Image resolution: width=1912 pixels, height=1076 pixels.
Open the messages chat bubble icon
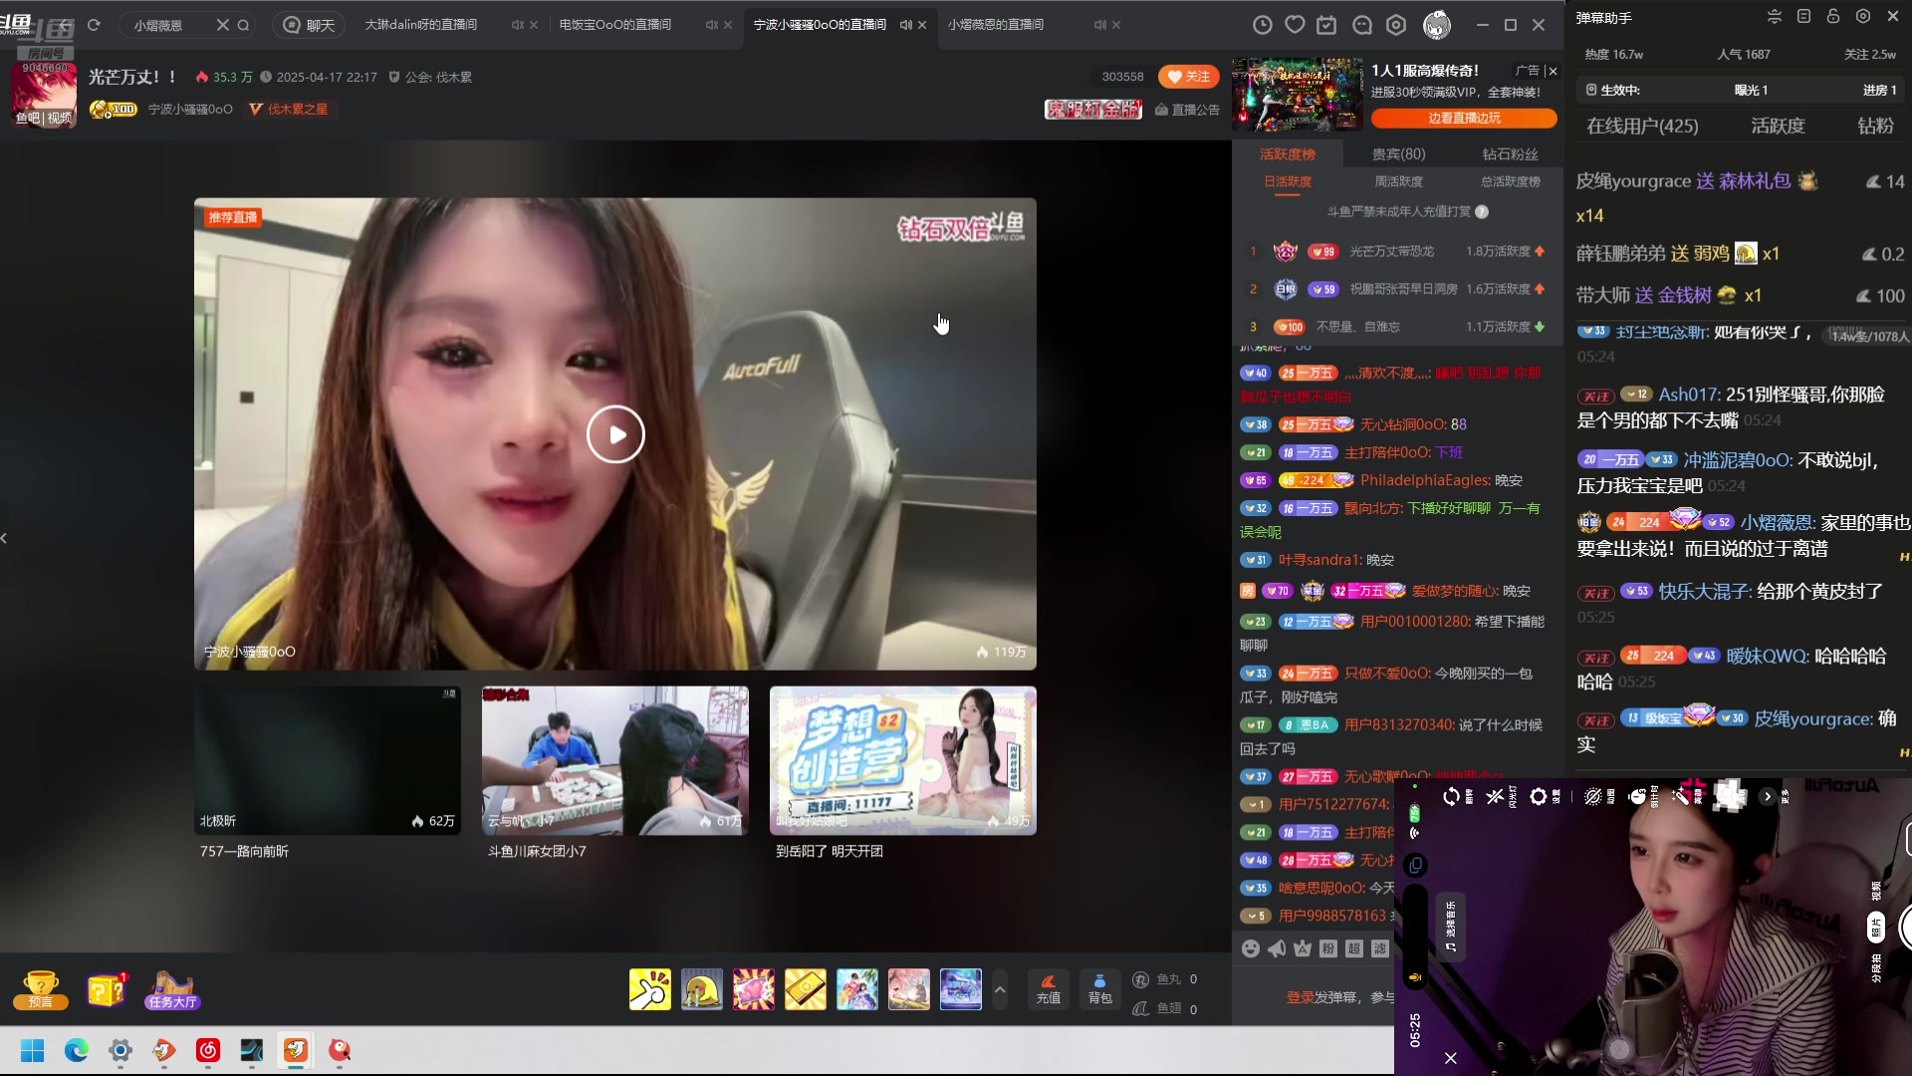[x=1362, y=25]
